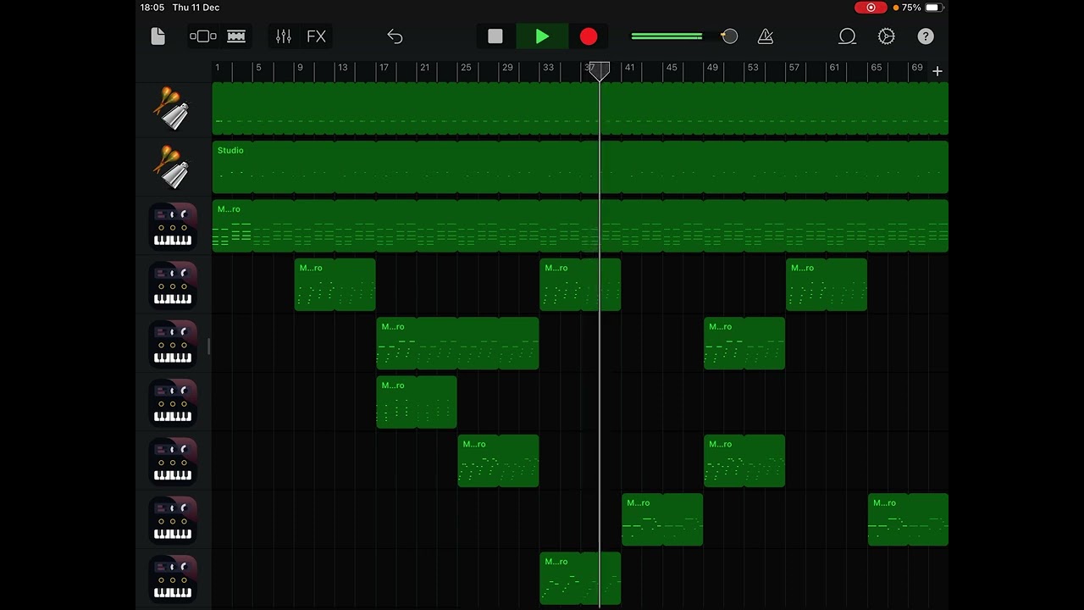Select the first percussion shaker track icon

pos(173,108)
